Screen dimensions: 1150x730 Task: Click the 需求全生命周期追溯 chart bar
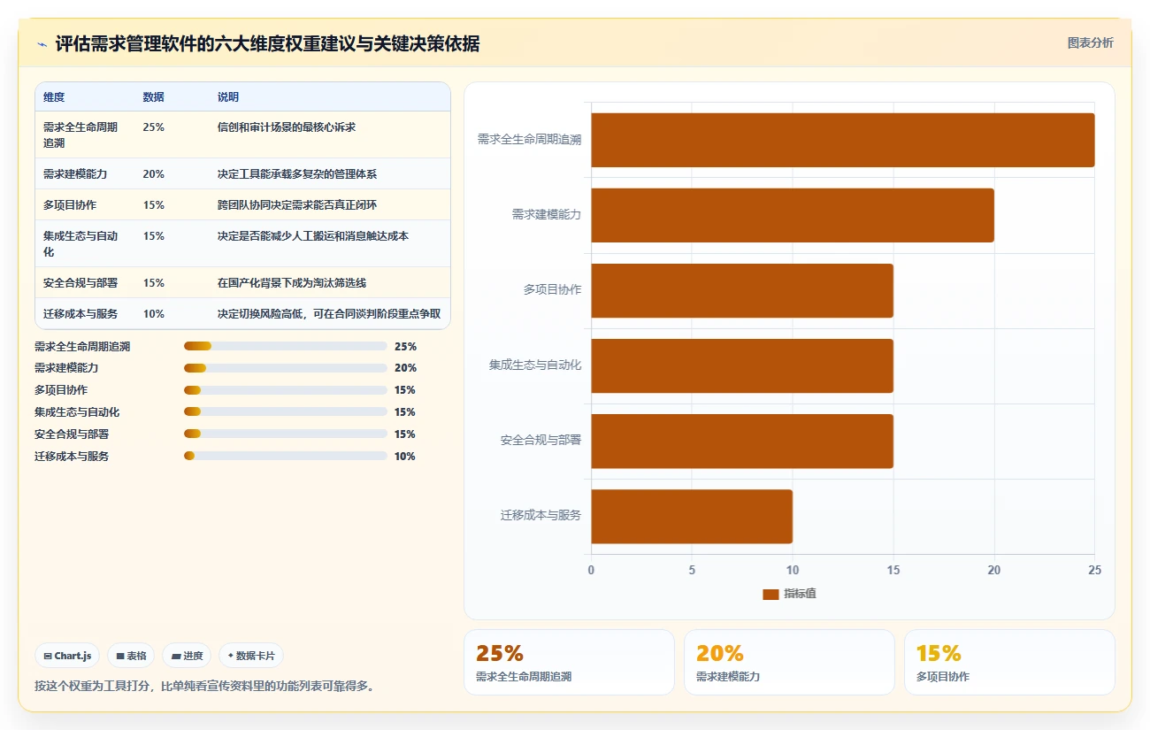coord(843,140)
